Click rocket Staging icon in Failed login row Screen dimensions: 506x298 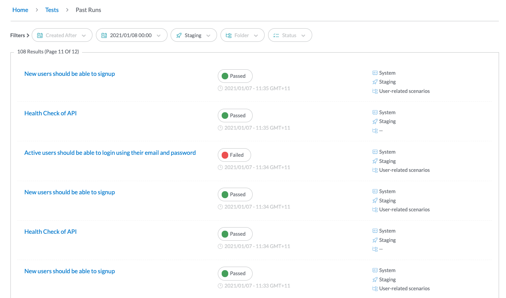pyautogui.click(x=375, y=161)
